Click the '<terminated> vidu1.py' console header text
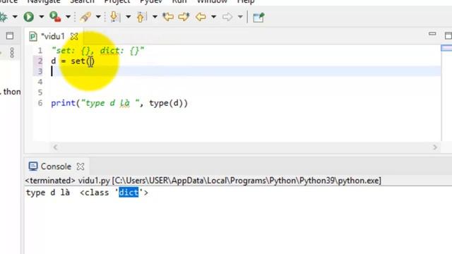This screenshot has width=452, height=254. tap(68, 181)
